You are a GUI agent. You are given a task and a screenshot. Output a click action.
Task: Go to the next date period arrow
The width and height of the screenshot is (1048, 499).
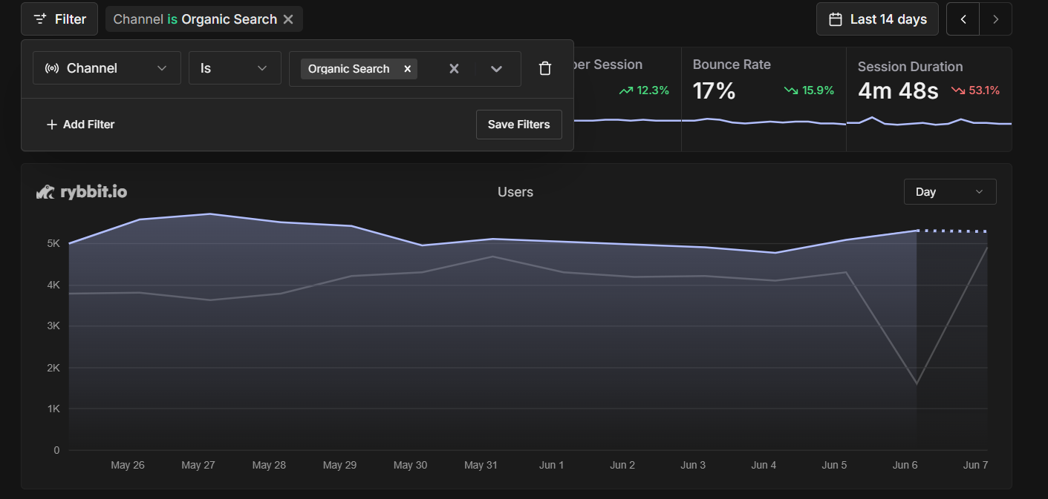click(996, 19)
